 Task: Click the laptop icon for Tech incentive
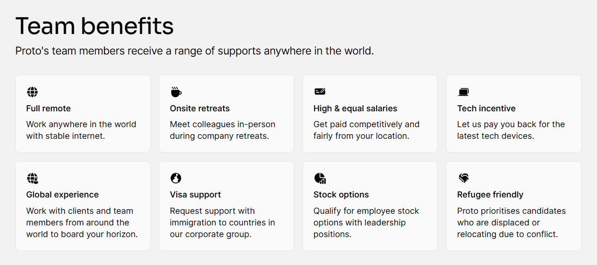[463, 92]
